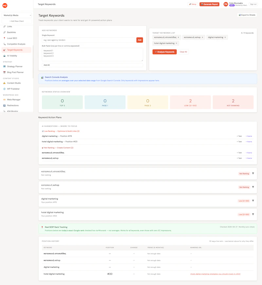Click Export to Sheets button

tap(247, 15)
